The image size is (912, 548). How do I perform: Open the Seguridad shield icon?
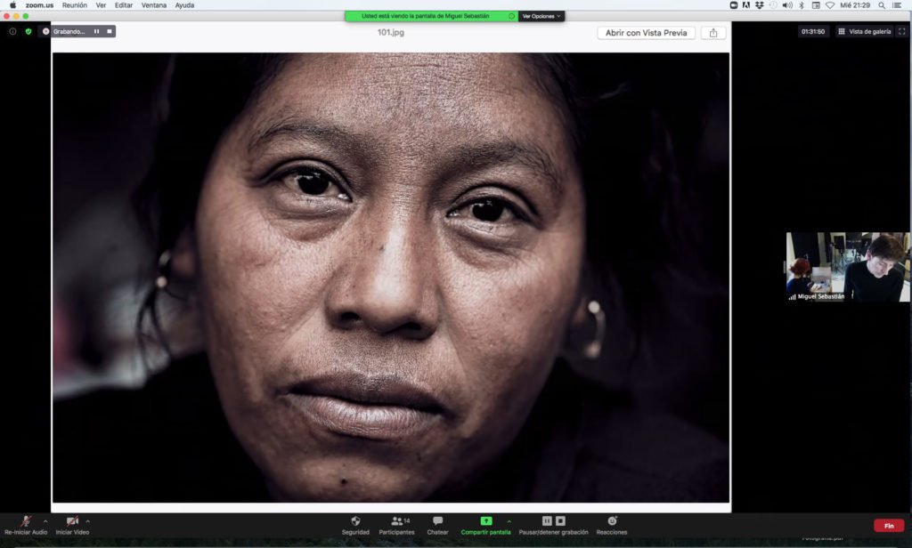pyautogui.click(x=355, y=521)
